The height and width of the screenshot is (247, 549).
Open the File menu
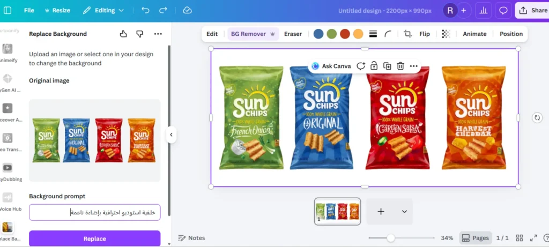29,10
